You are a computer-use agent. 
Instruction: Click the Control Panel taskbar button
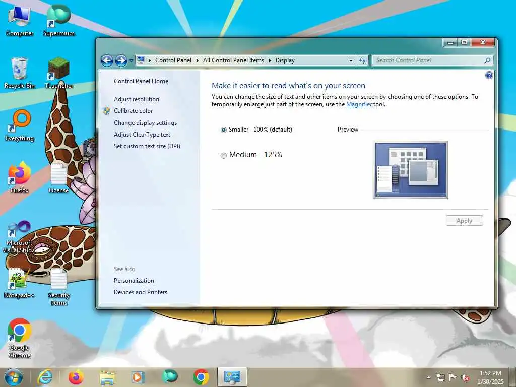point(232,377)
